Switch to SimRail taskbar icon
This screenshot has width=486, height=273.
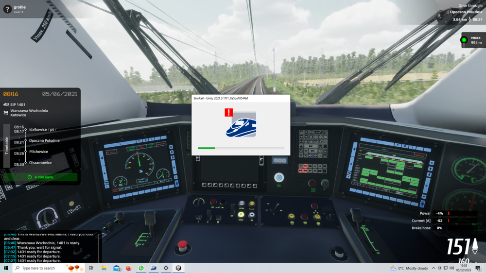click(x=154, y=268)
